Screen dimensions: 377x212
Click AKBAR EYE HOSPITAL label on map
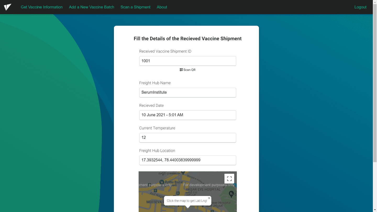(x=203, y=189)
